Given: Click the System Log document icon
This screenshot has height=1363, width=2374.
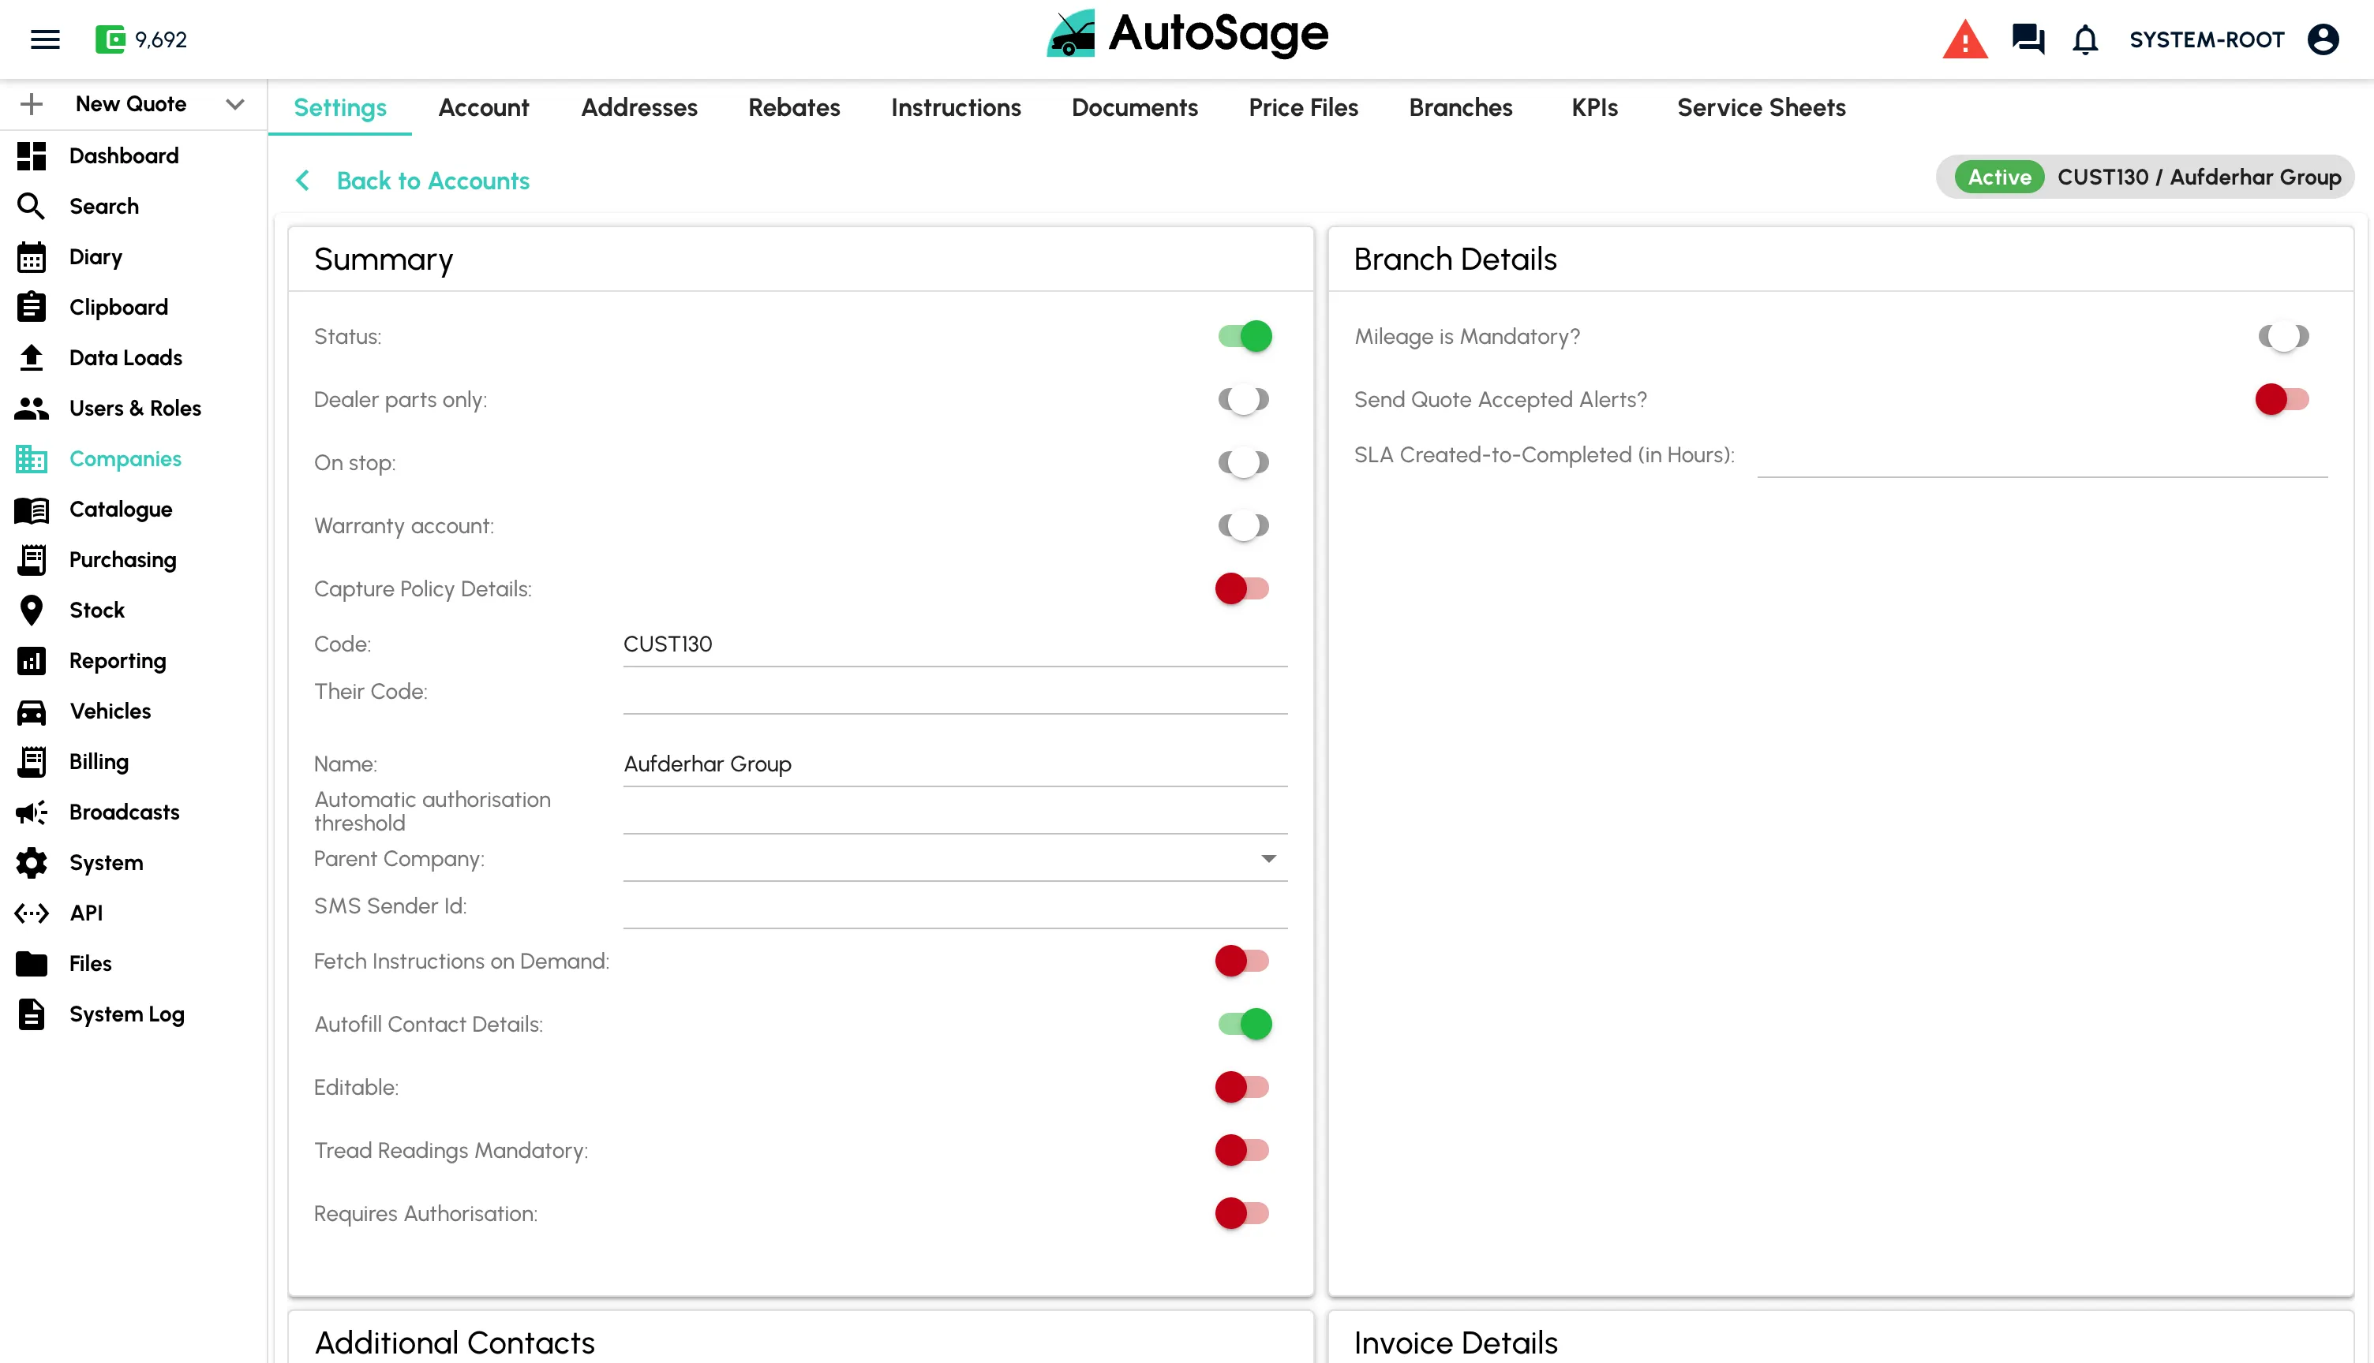Looking at the screenshot, I should pos(31,1014).
